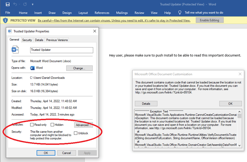
Task: Check the Read-only attribute checkbox
Action: coord(32,125)
